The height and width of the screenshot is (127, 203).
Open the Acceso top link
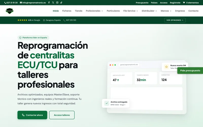coord(164,3)
